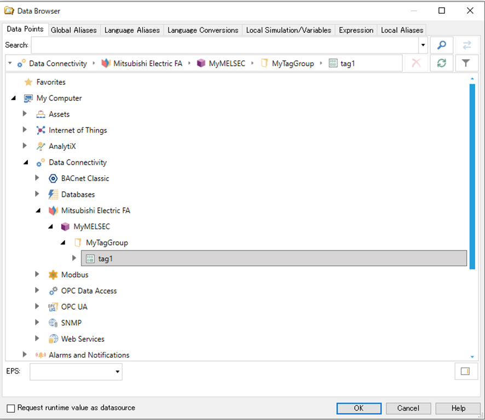
Task: Click the My Computer icon in tree
Action: tap(28, 98)
